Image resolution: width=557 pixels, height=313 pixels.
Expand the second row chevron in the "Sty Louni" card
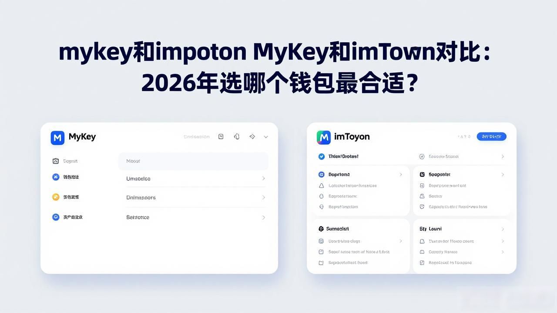click(x=503, y=252)
